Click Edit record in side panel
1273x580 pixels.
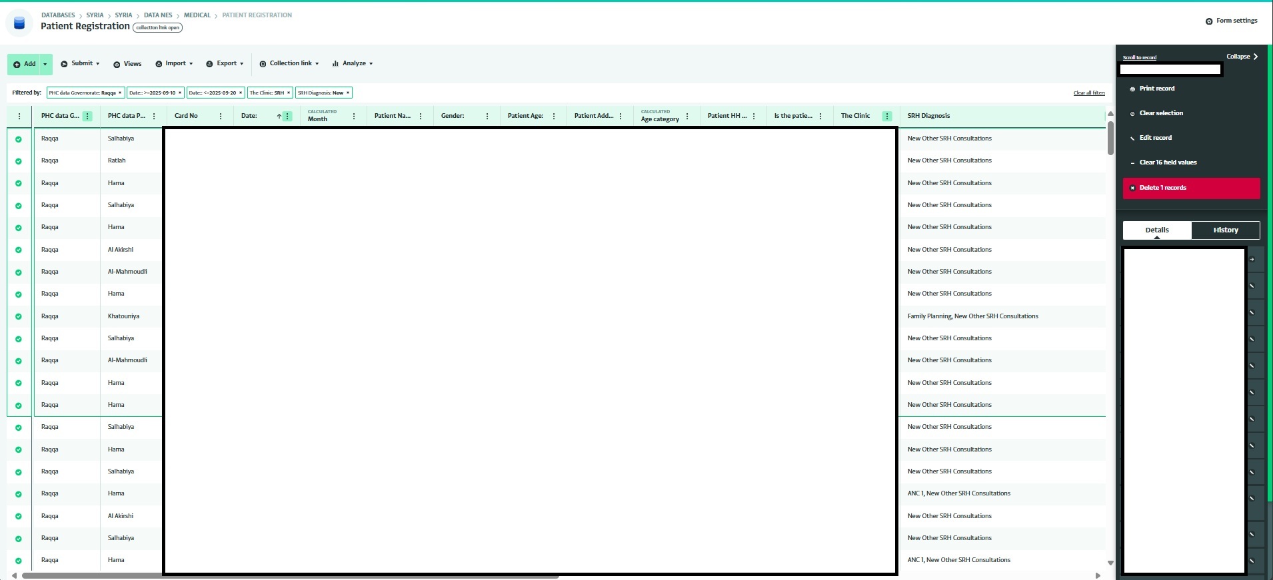point(1155,138)
